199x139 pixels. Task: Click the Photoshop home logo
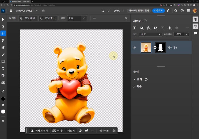(3, 11)
